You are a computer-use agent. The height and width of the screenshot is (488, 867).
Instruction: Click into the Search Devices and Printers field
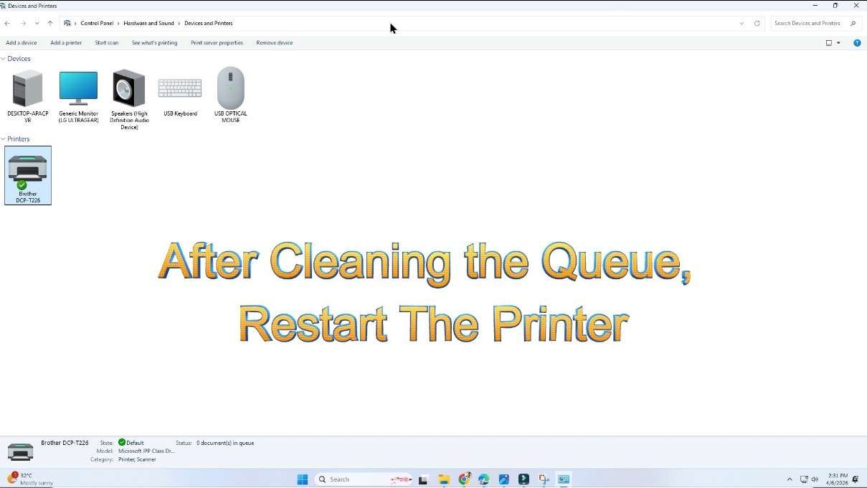809,23
